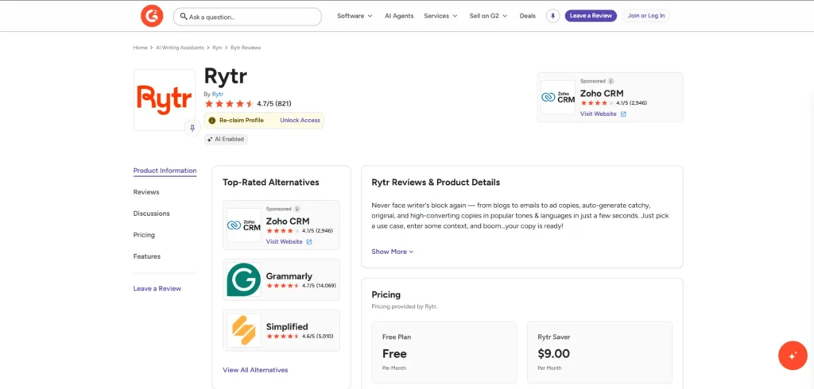Viewport: 814px width, 389px height.
Task: Click Rytr breadcrumb
Action: click(x=218, y=48)
